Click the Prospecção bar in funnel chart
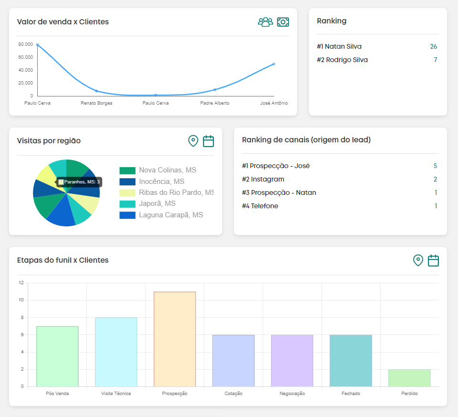The width and height of the screenshot is (458, 417). pyautogui.click(x=175, y=339)
